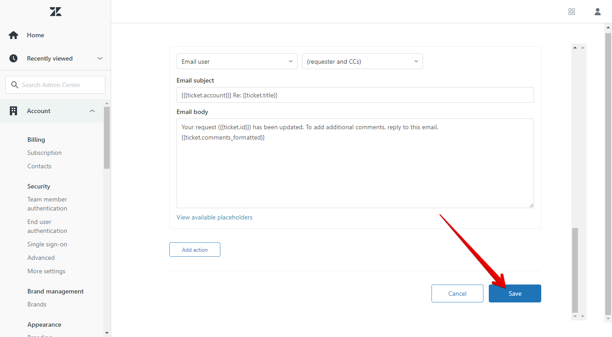
Task: Open End user authentication
Action: pyautogui.click(x=47, y=226)
